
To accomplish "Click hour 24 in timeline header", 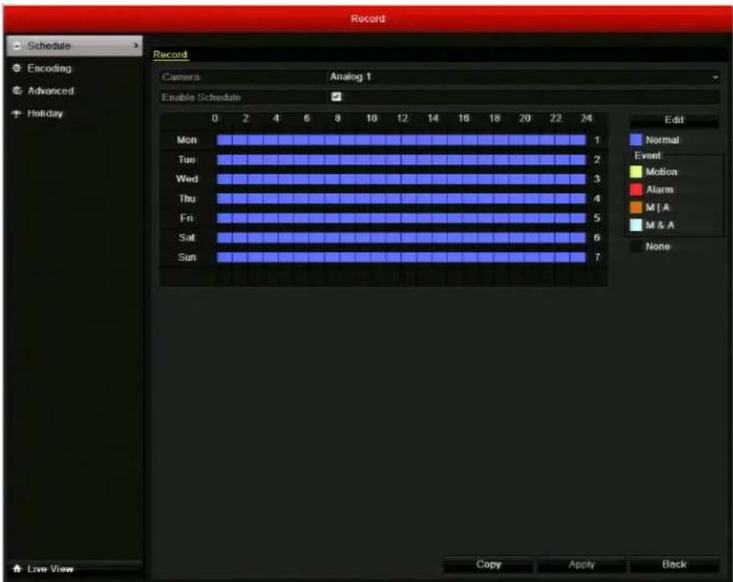I will [586, 119].
